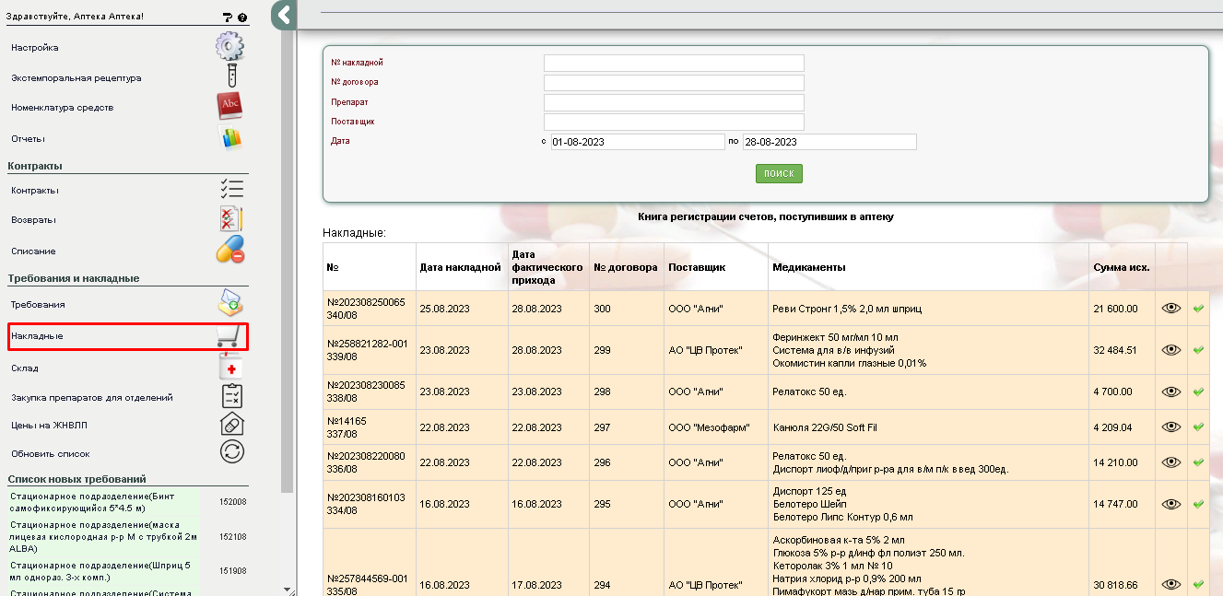Open the Склад menu item
The width and height of the screenshot is (1223, 596).
point(25,368)
